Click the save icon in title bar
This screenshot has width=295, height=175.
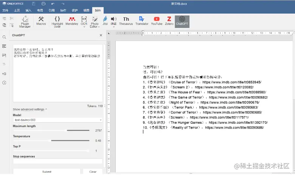tap(34, 3)
